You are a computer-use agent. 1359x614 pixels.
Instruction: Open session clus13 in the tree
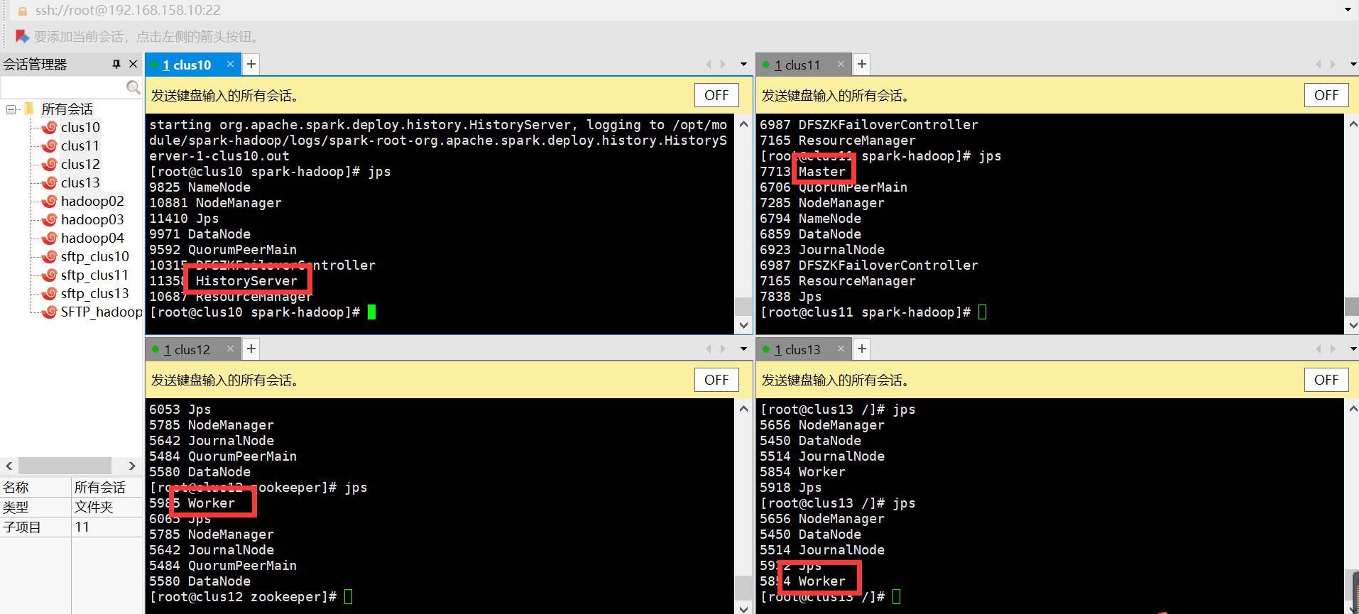(x=80, y=182)
